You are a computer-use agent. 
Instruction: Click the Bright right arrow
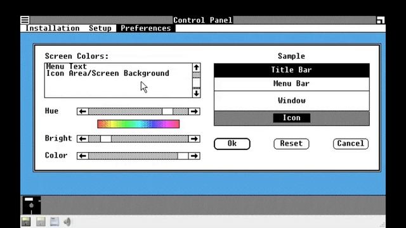[x=194, y=139]
